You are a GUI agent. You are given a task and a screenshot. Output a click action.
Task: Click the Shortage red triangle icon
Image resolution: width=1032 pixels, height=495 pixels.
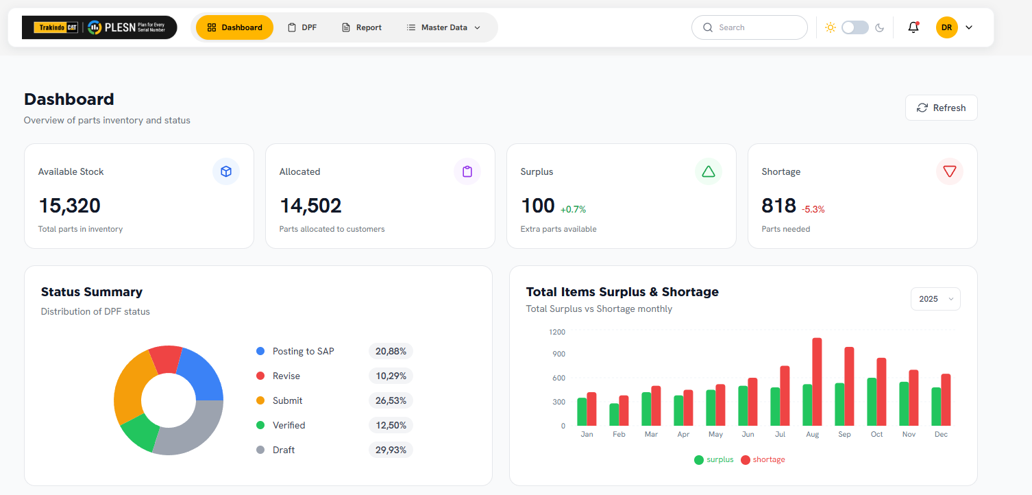pyautogui.click(x=950, y=171)
